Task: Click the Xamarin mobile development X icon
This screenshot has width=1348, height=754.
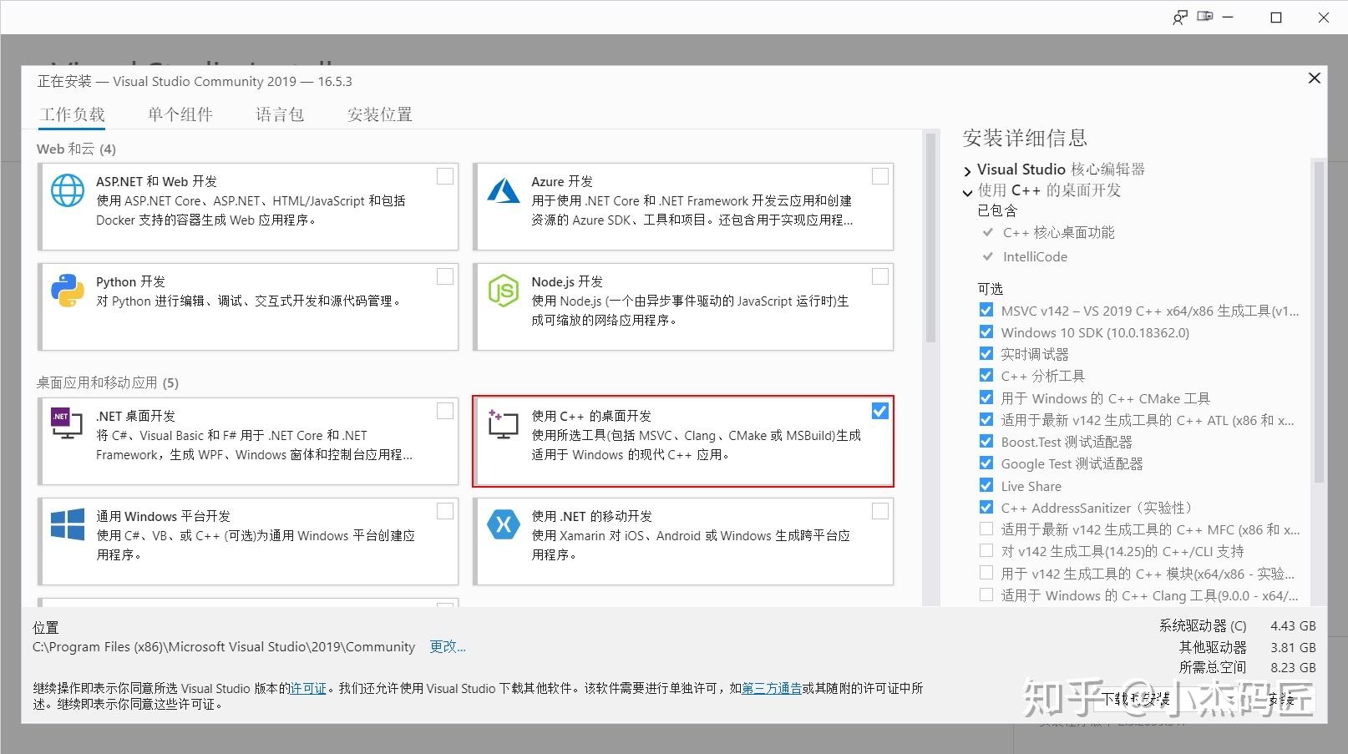Action: click(503, 524)
